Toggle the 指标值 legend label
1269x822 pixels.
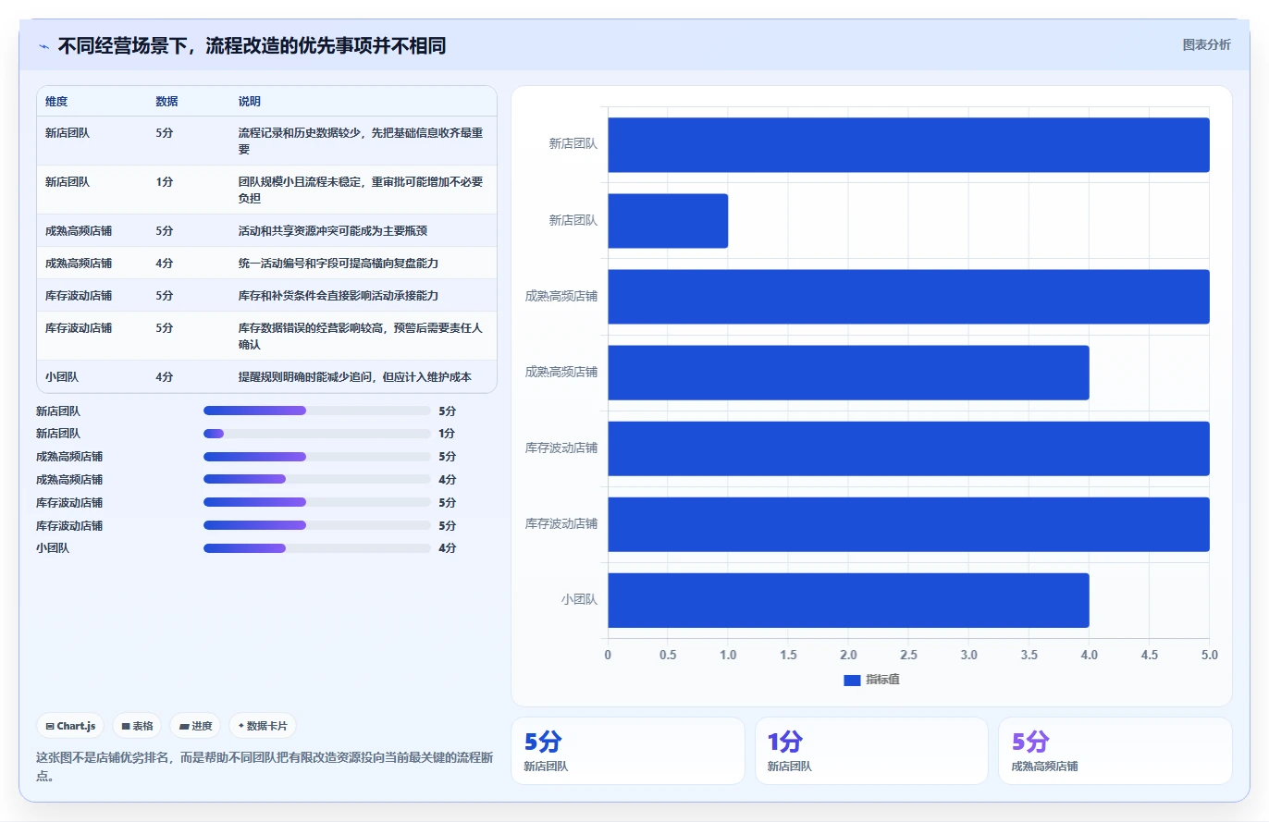(882, 680)
